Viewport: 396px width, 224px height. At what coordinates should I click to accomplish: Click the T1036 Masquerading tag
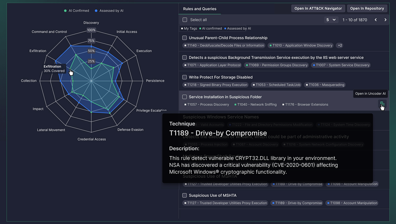(325, 85)
